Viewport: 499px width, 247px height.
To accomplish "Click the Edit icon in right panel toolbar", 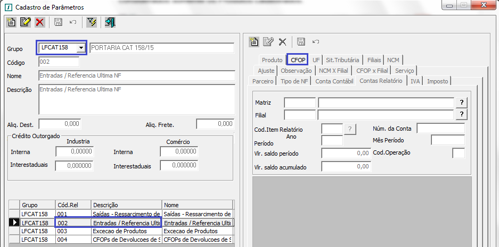I will pos(268,41).
